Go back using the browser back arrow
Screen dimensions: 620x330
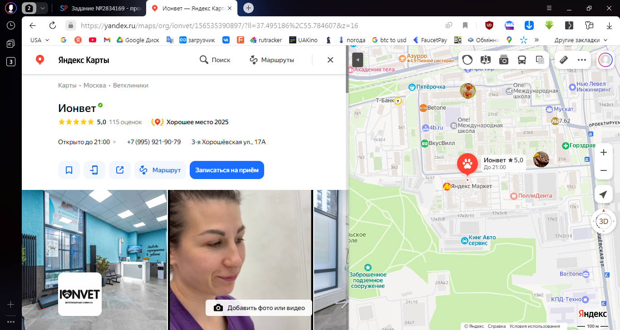[x=32, y=25]
